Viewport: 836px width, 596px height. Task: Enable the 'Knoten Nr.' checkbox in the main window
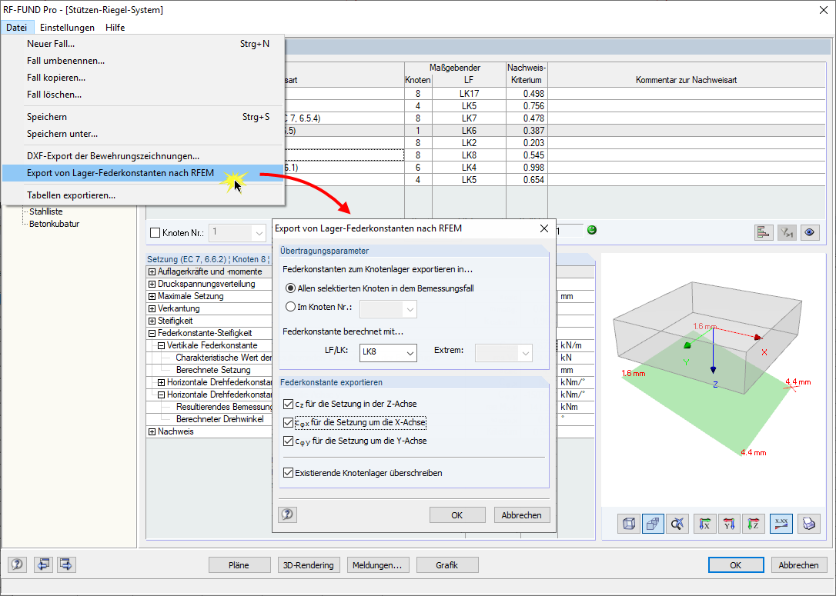pos(155,233)
